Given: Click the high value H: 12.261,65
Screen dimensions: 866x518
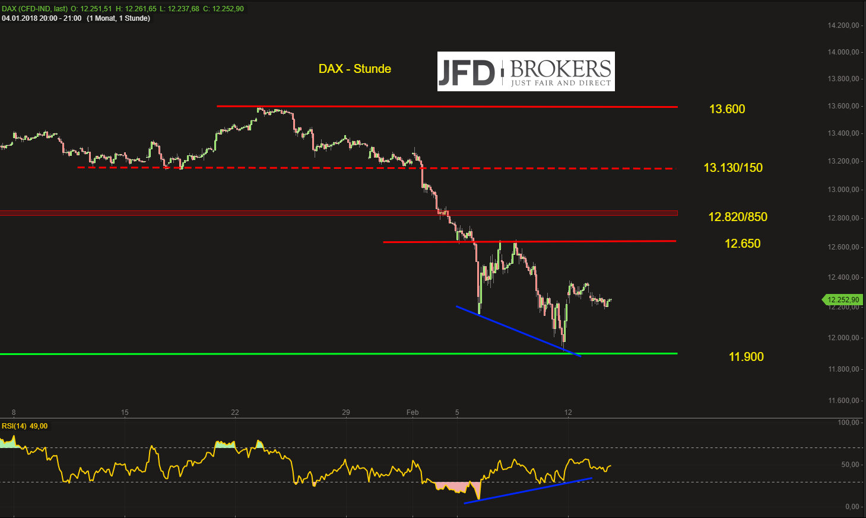Looking at the screenshot, I should 136,9.
